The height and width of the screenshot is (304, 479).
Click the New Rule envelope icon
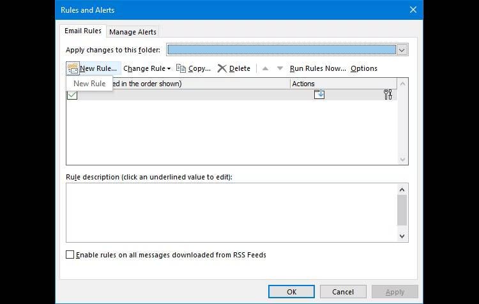click(73, 68)
